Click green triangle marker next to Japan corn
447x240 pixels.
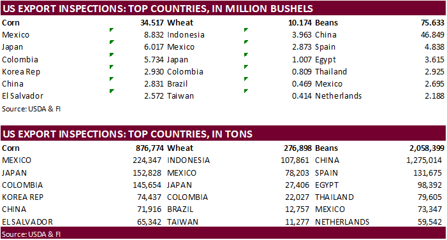(112, 42)
